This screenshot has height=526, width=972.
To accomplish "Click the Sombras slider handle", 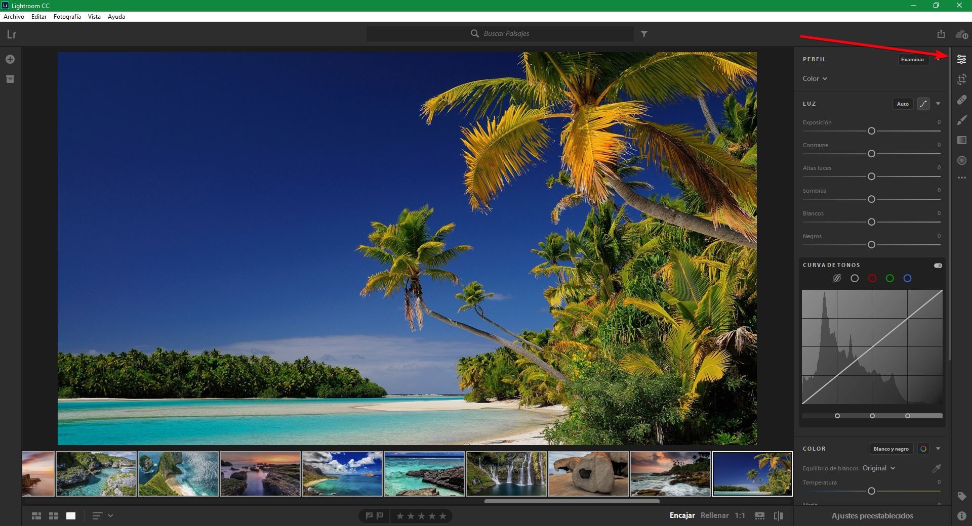I will [871, 199].
